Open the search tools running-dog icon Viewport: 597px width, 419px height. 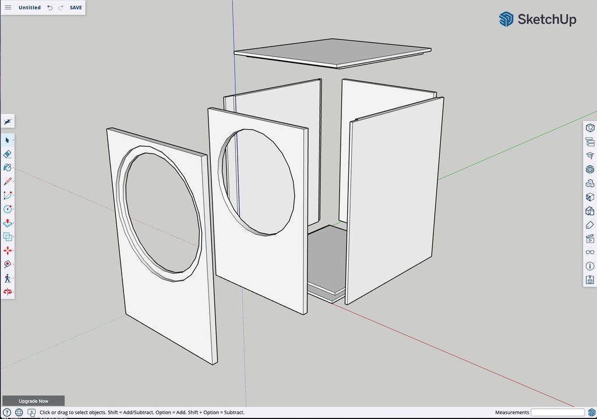pos(8,122)
